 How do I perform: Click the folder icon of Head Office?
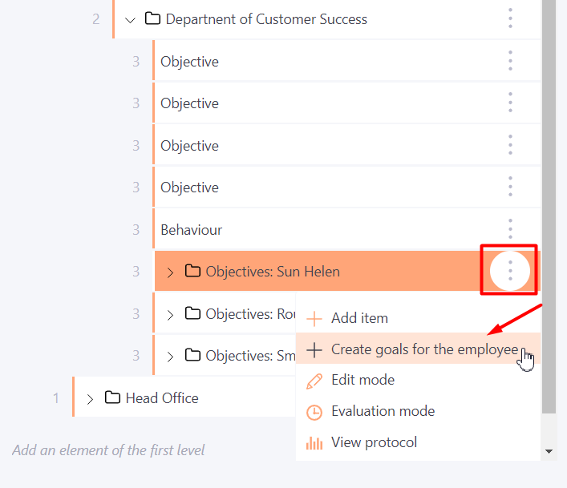[112, 397]
